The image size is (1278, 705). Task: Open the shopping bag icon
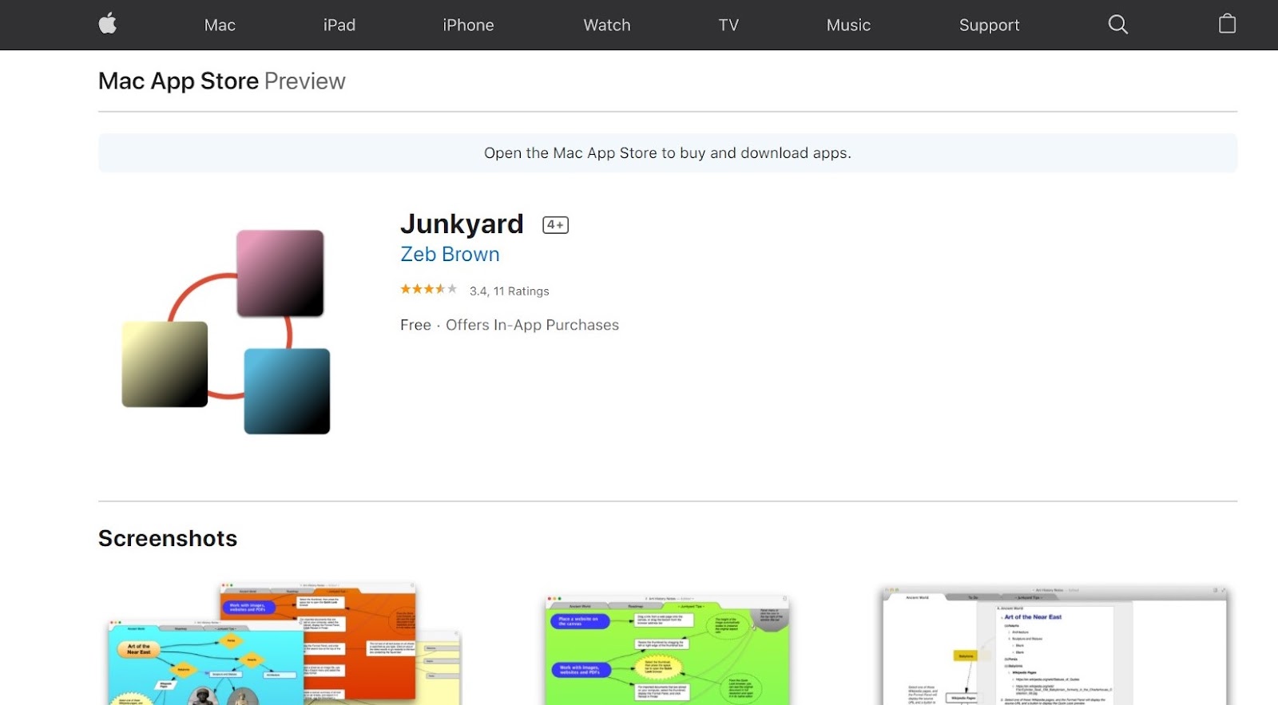point(1227,24)
